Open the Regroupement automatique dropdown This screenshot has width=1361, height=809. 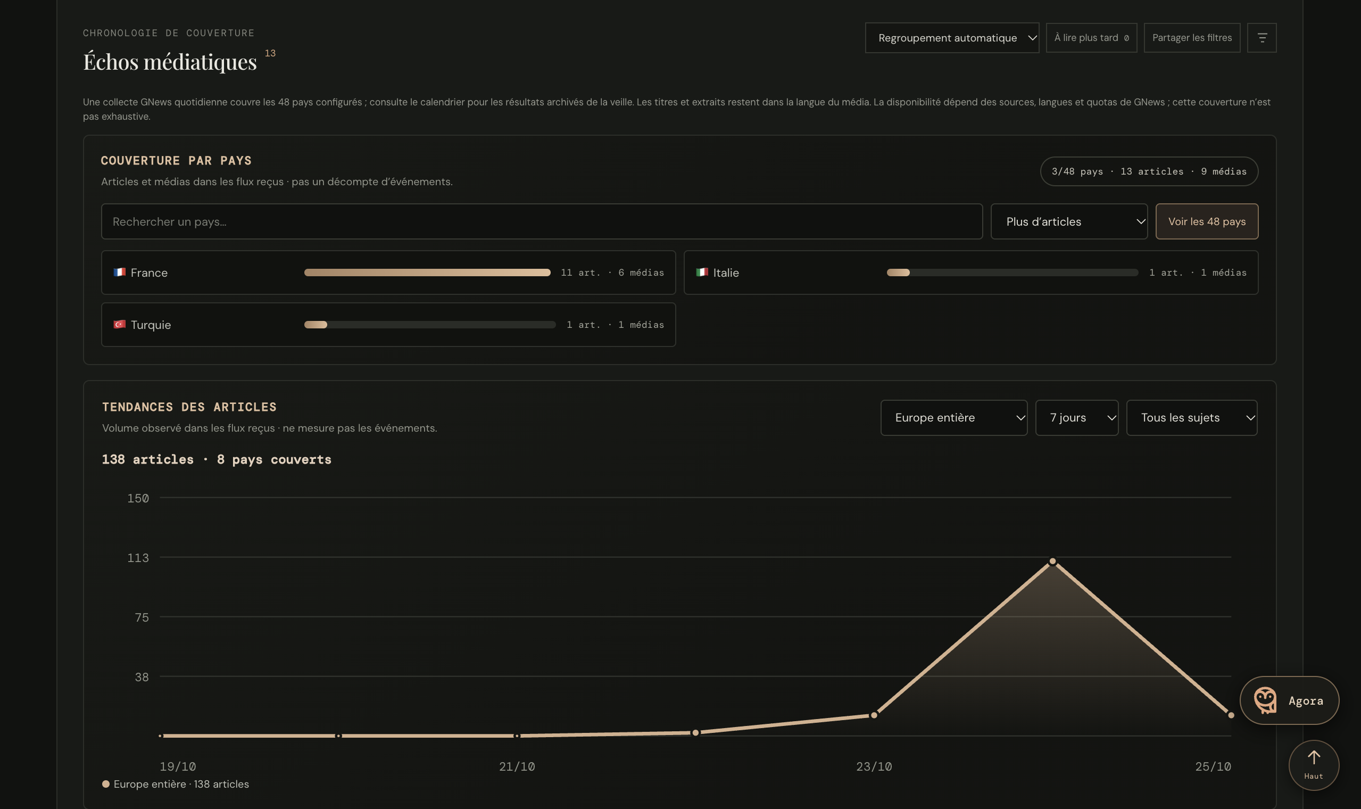[952, 38]
